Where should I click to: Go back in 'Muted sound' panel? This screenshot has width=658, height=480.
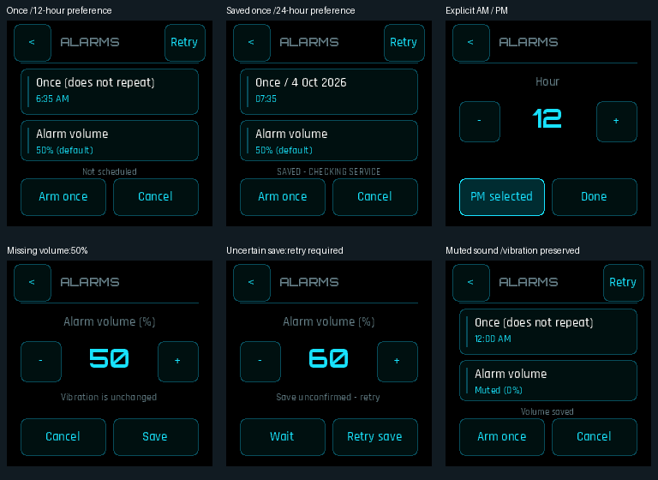(471, 283)
